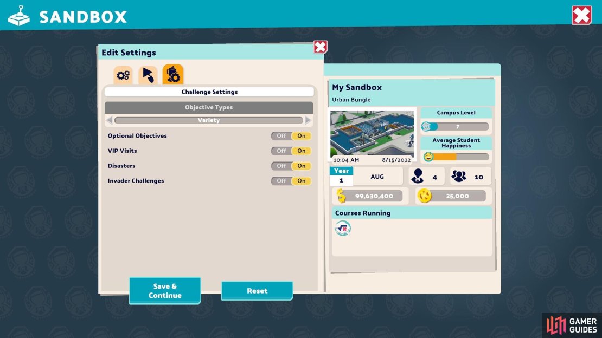
Task: Turn VIP Visits Off
Action: [x=281, y=151]
